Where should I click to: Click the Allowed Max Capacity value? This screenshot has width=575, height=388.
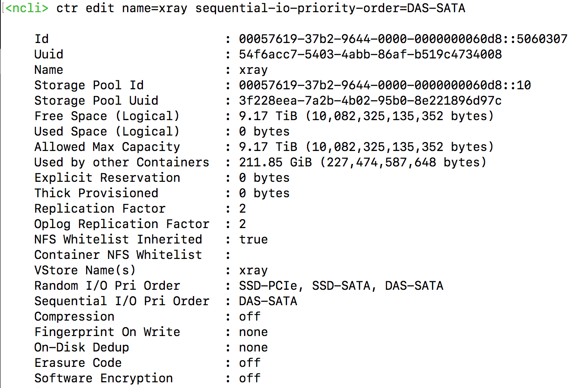366,147
